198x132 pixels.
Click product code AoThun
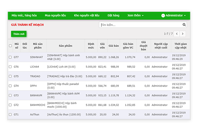(x=34, y=114)
